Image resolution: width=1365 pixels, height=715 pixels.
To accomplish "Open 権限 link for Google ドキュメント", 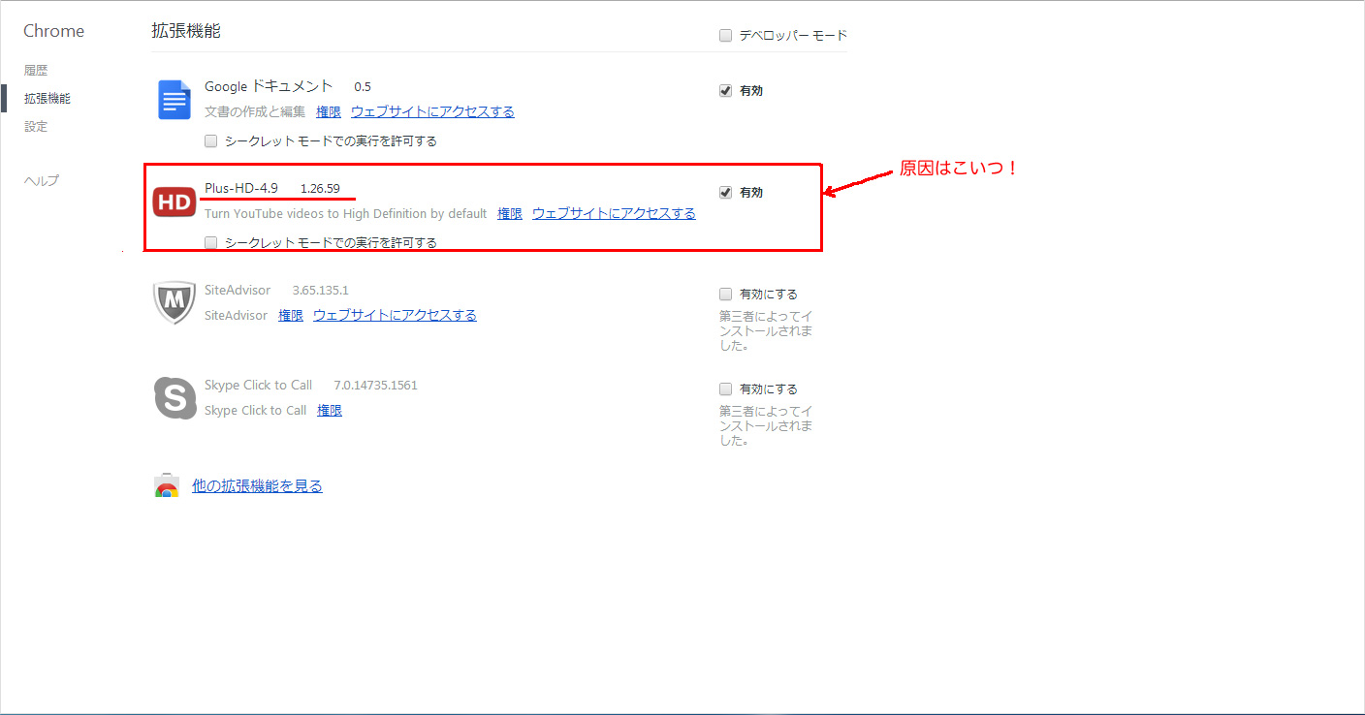I will 329,112.
